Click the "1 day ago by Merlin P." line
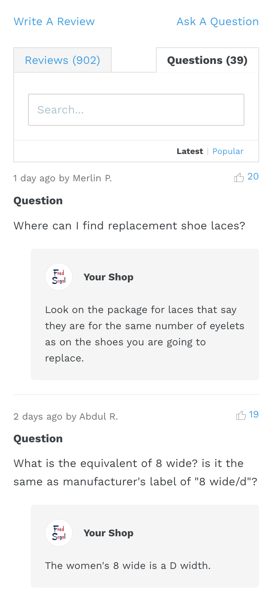 coord(63,178)
